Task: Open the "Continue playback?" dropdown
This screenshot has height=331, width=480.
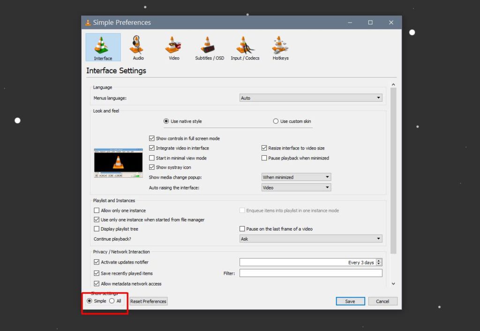Action: [x=378, y=238]
